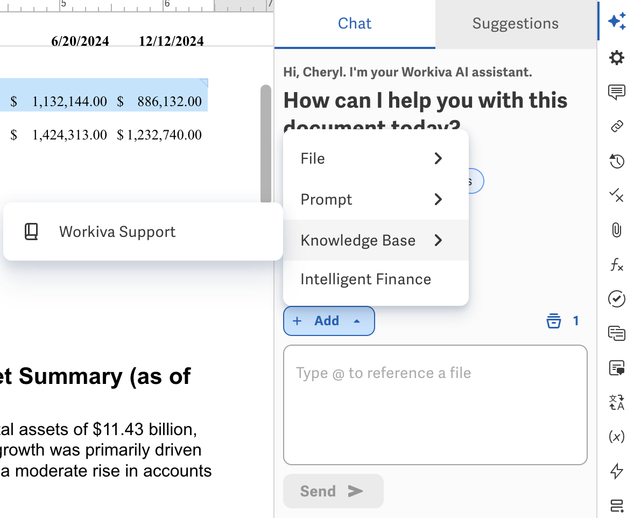Click the count 1 next to archive icon
The image size is (634, 518).
click(x=576, y=321)
